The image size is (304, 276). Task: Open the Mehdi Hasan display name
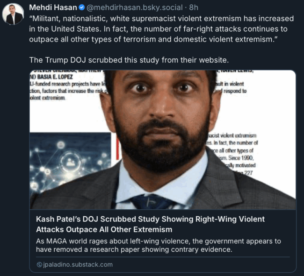pyautogui.click(x=53, y=7)
